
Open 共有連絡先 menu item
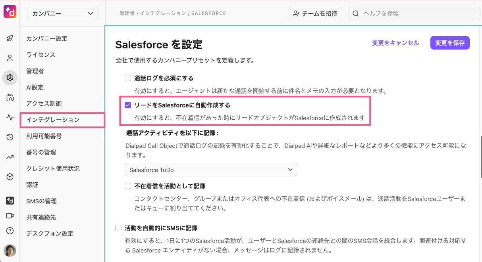pyautogui.click(x=41, y=217)
